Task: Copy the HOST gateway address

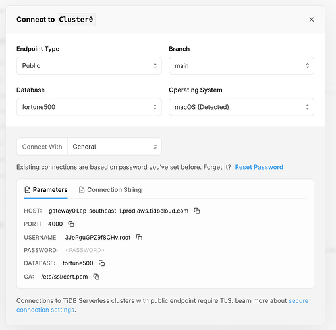Action: click(197, 211)
